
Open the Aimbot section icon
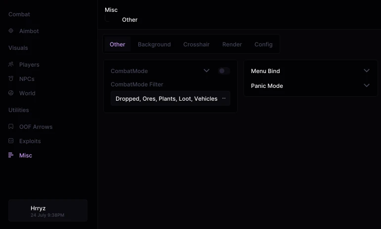point(11,31)
